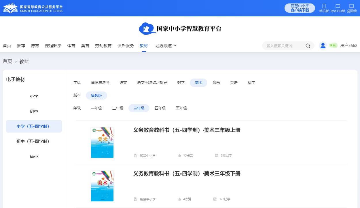This screenshot has height=208, width=360.
Task: Select the 鲁教版 edition filter
Action: 96,96
